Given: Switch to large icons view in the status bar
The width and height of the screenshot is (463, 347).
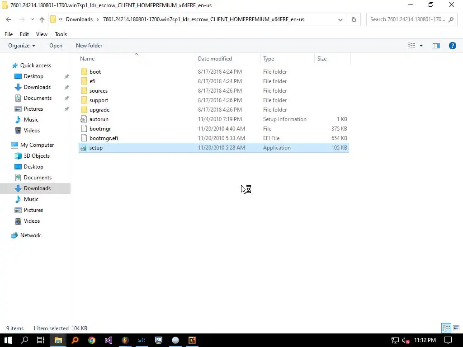Looking at the screenshot, I should (x=456, y=328).
